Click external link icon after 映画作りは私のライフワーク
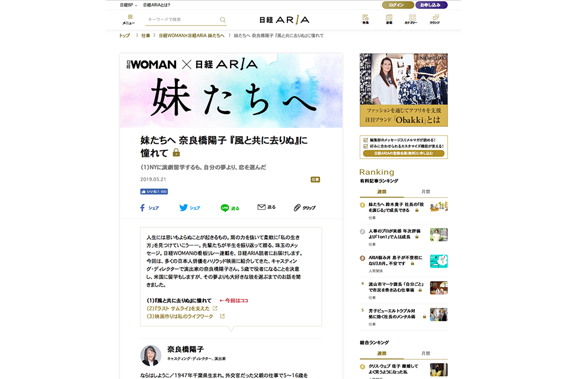 tap(222, 316)
